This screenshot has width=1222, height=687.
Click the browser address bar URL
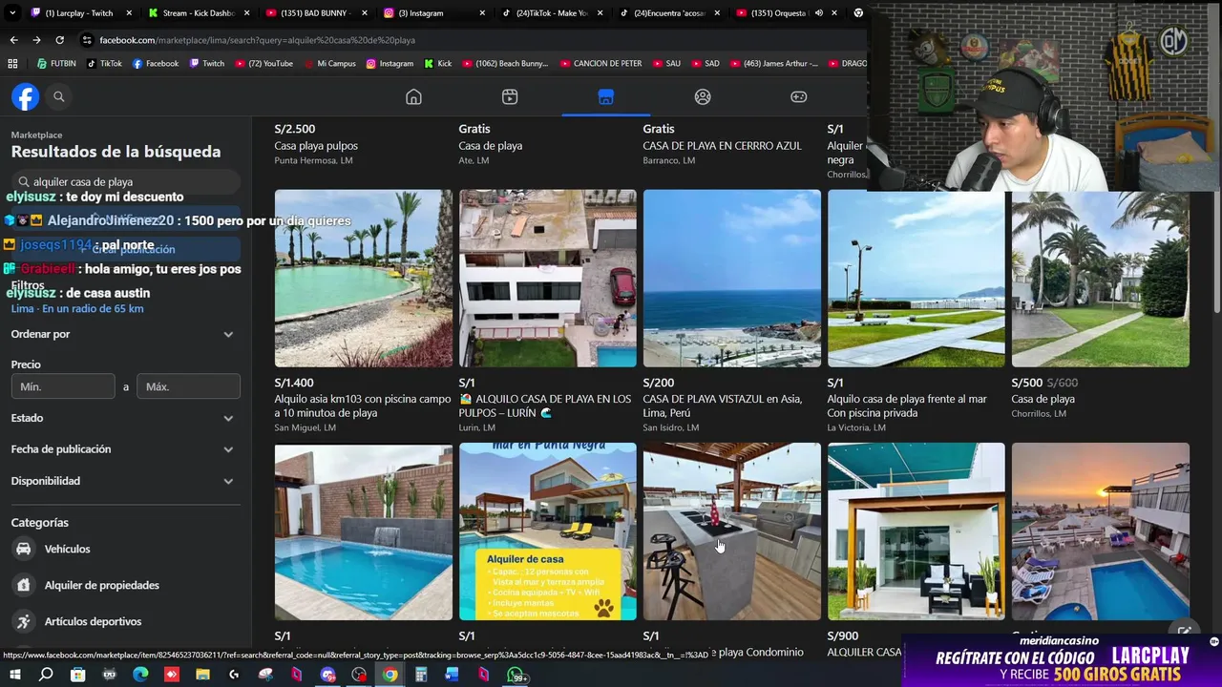click(x=258, y=40)
